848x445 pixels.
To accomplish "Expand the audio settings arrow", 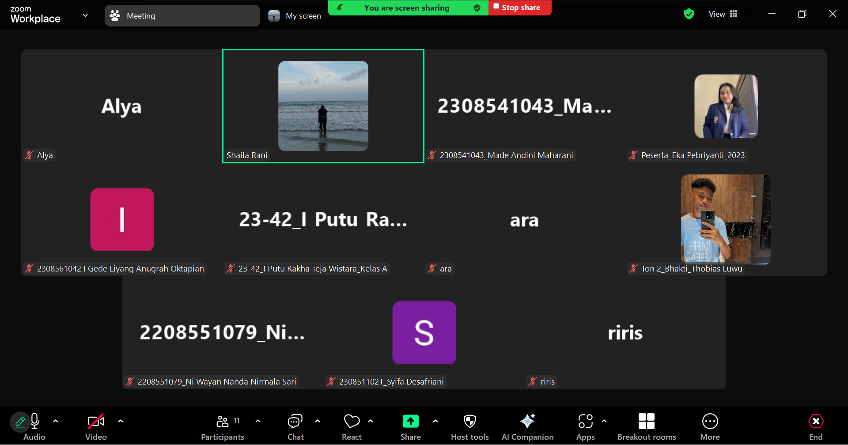I will pos(56,421).
